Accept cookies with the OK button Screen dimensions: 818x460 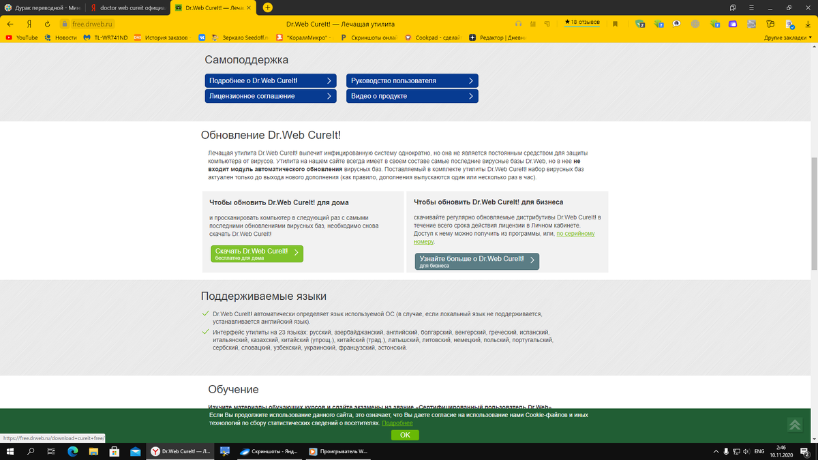click(x=405, y=435)
